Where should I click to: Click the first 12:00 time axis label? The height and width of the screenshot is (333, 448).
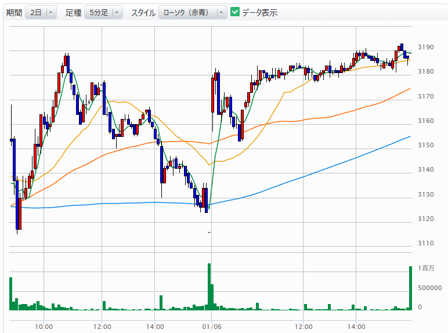pos(102,327)
